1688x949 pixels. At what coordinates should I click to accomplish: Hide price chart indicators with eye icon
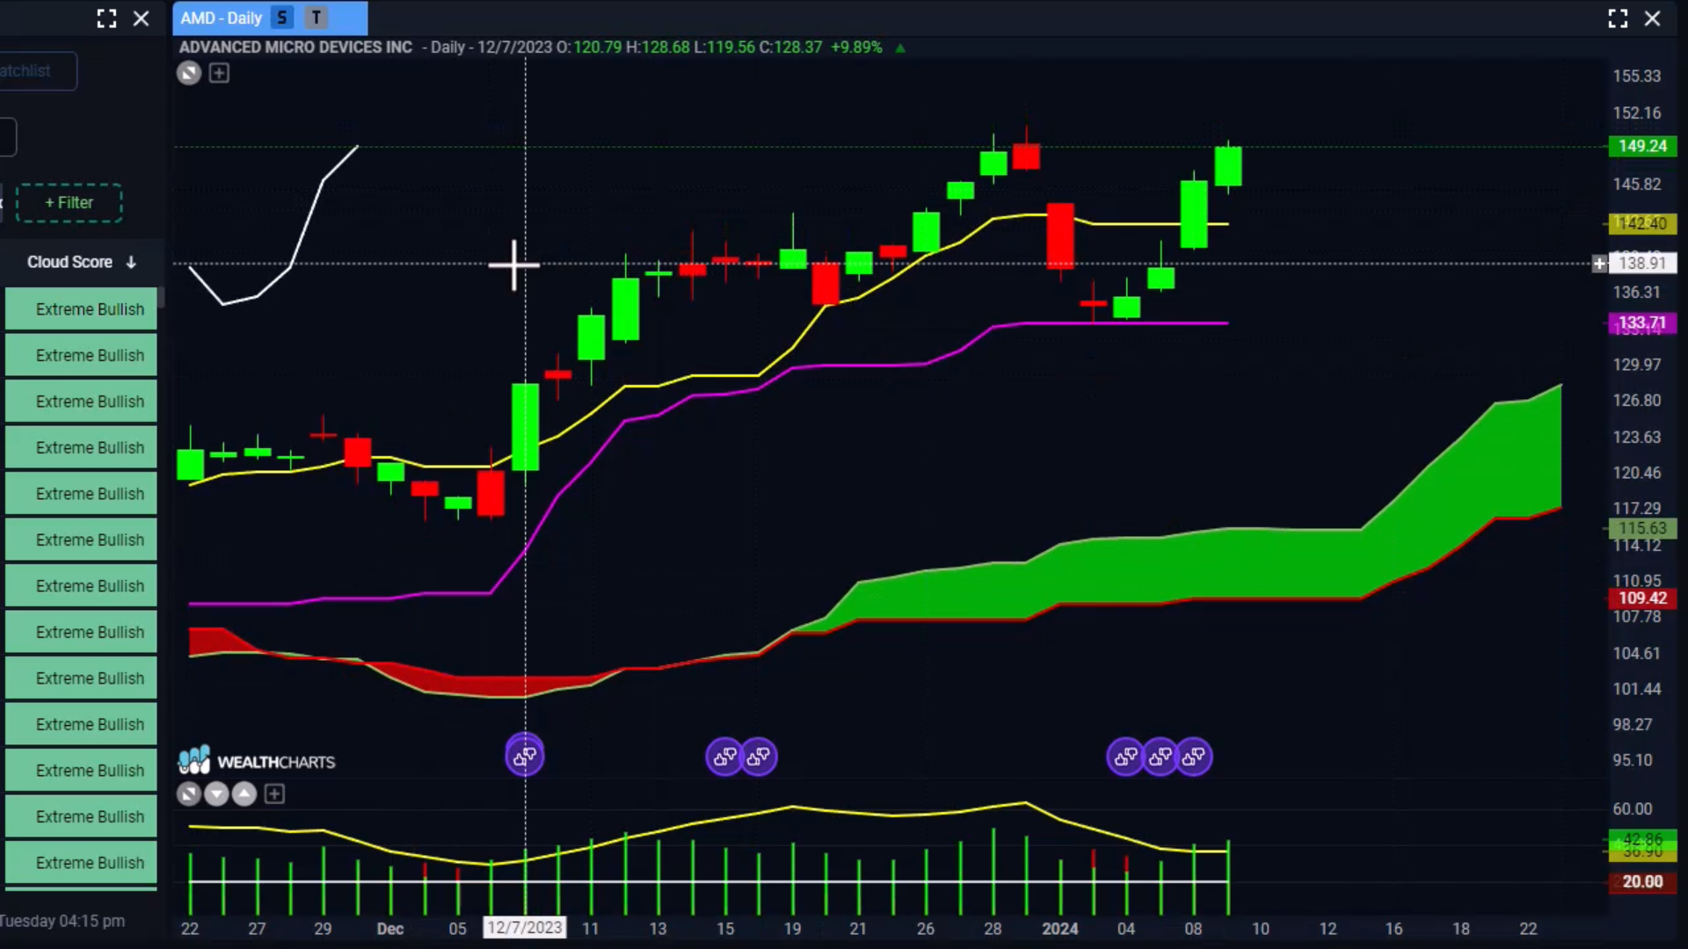pyautogui.click(x=189, y=73)
